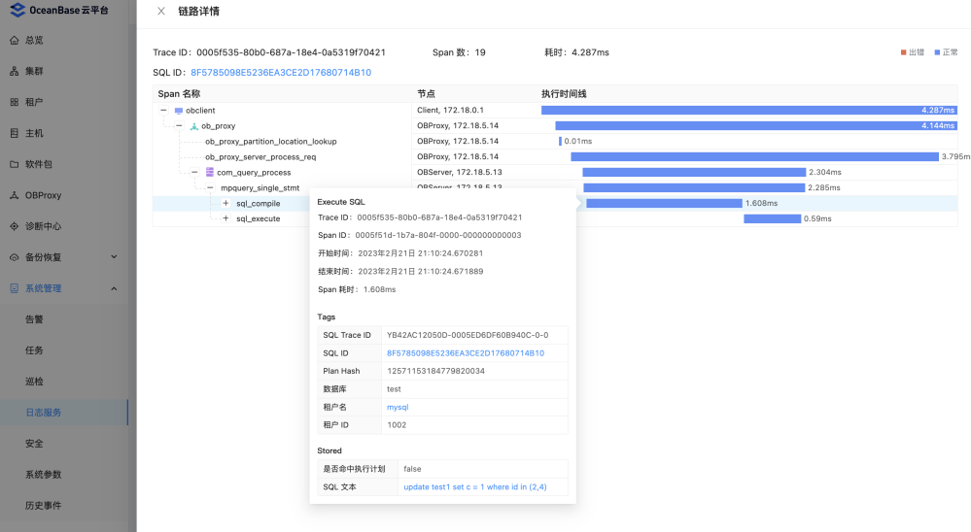Collapse the ob_proxy tree node
The height and width of the screenshot is (532, 971).
[179, 125]
